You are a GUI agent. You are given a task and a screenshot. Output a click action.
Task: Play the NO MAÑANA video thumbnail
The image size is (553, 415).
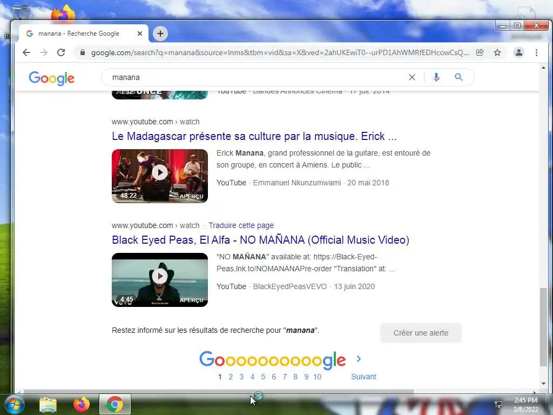pyautogui.click(x=160, y=280)
